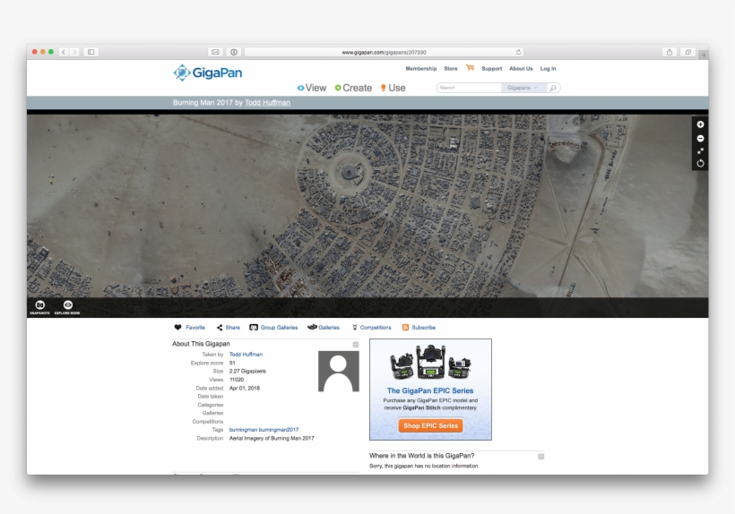Zoom in the gigapan viewer with plus icon
Image resolution: width=735 pixels, height=514 pixels.
tap(700, 124)
